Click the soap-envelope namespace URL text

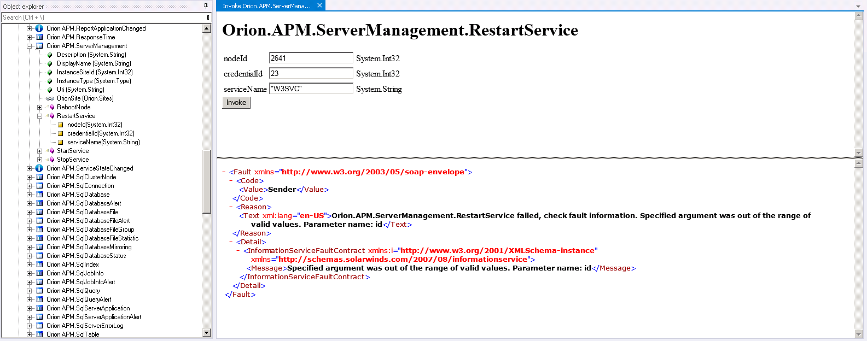373,172
